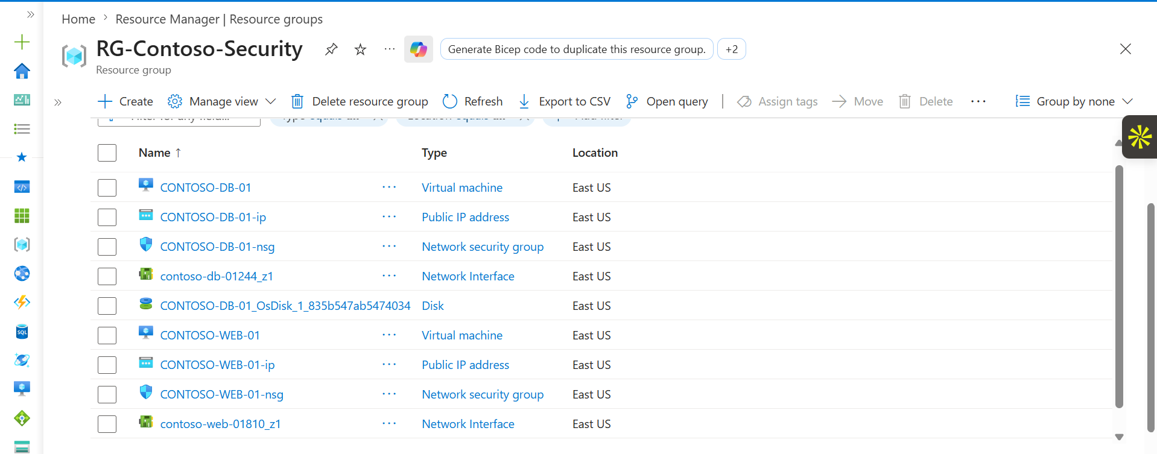Viewport: 1157px width, 454px height.
Task: Toggle the select-all checkbox in header row
Action: tap(107, 153)
